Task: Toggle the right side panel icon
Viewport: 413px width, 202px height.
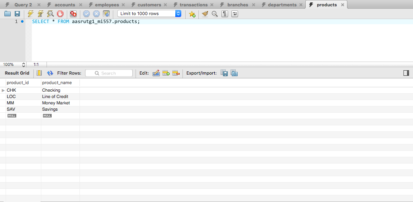Action: coord(406,73)
